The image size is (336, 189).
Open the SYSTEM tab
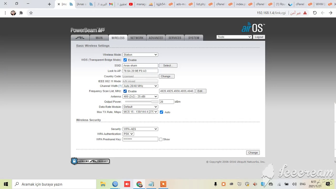(x=194, y=38)
